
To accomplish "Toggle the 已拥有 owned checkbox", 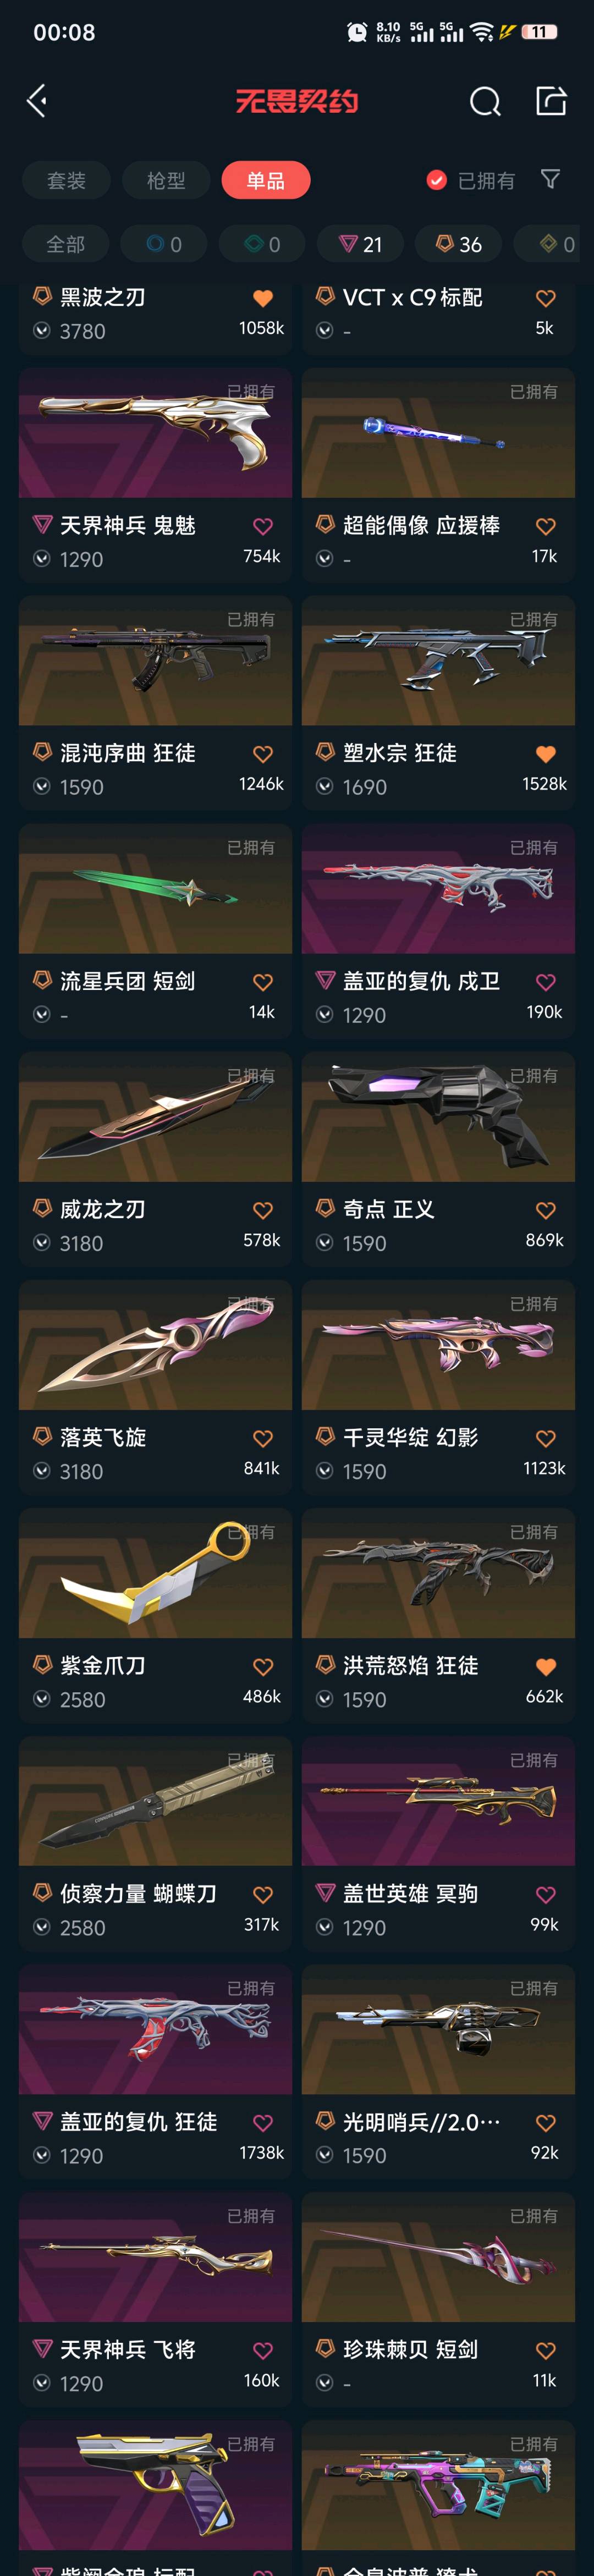I will [x=436, y=180].
